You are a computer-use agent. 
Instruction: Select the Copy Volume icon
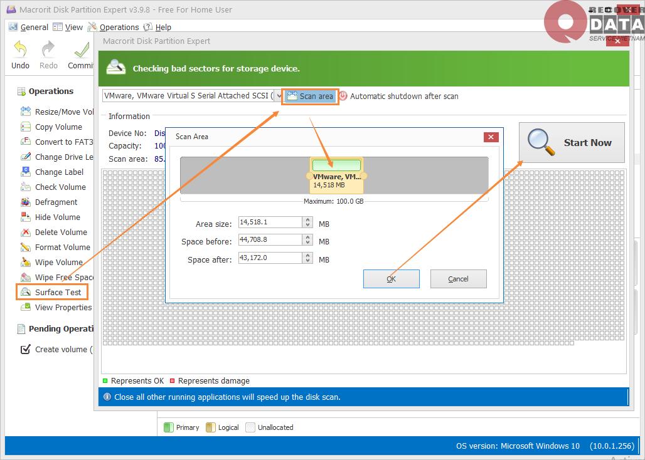pyautogui.click(x=26, y=127)
